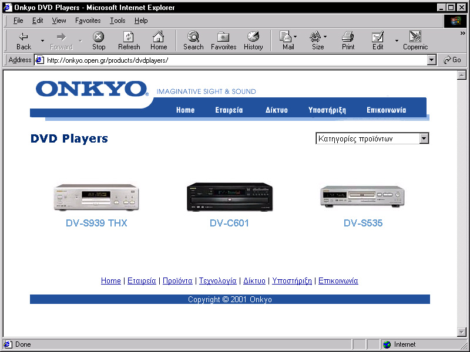This screenshot has width=470, height=352.
Task: Select Υποστήριξη in the blue navigation bar
Action: pos(327,110)
